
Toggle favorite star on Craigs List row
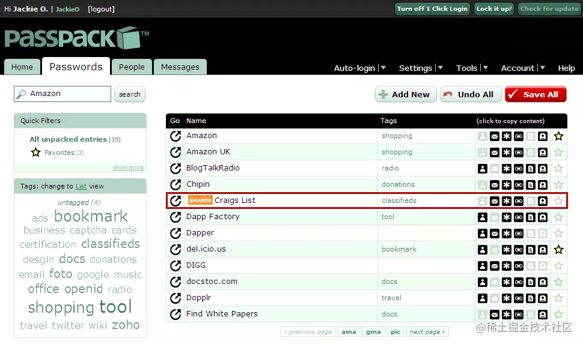[558, 201]
